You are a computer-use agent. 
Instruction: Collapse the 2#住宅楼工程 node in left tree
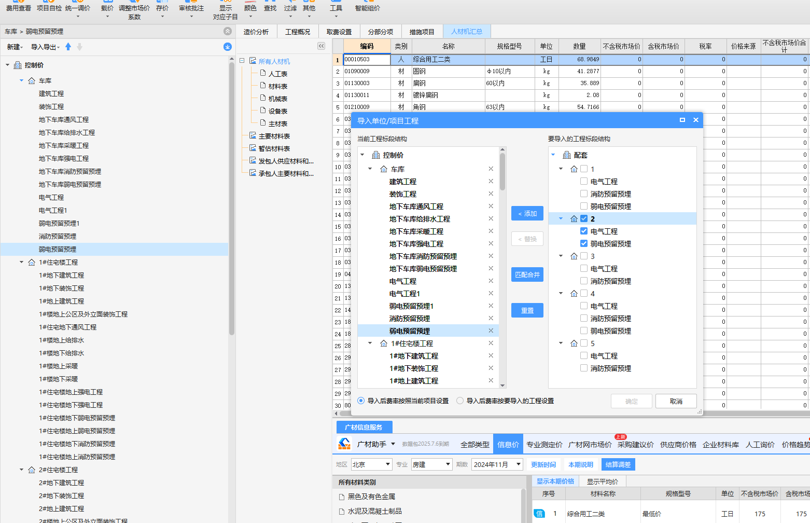[21, 470]
